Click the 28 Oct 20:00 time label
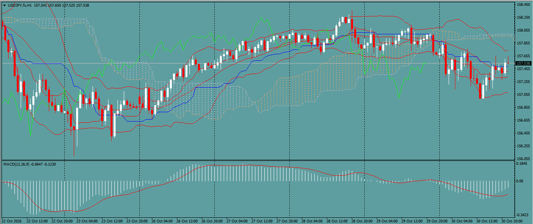 click(362, 221)
